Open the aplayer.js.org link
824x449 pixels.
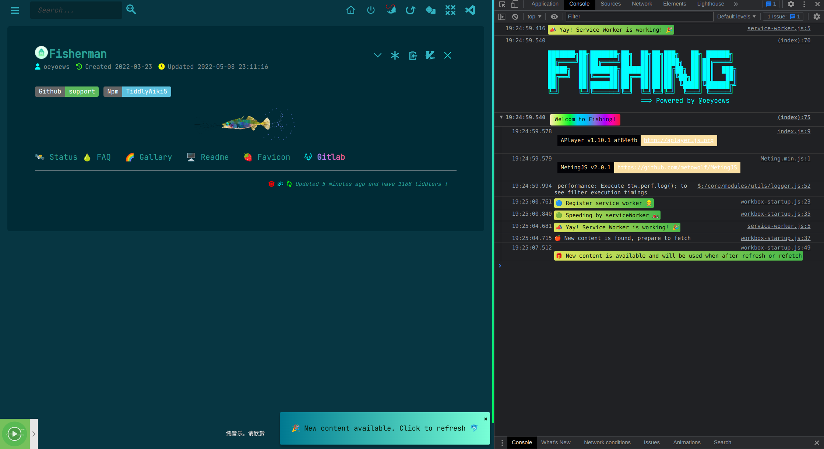[x=679, y=140]
